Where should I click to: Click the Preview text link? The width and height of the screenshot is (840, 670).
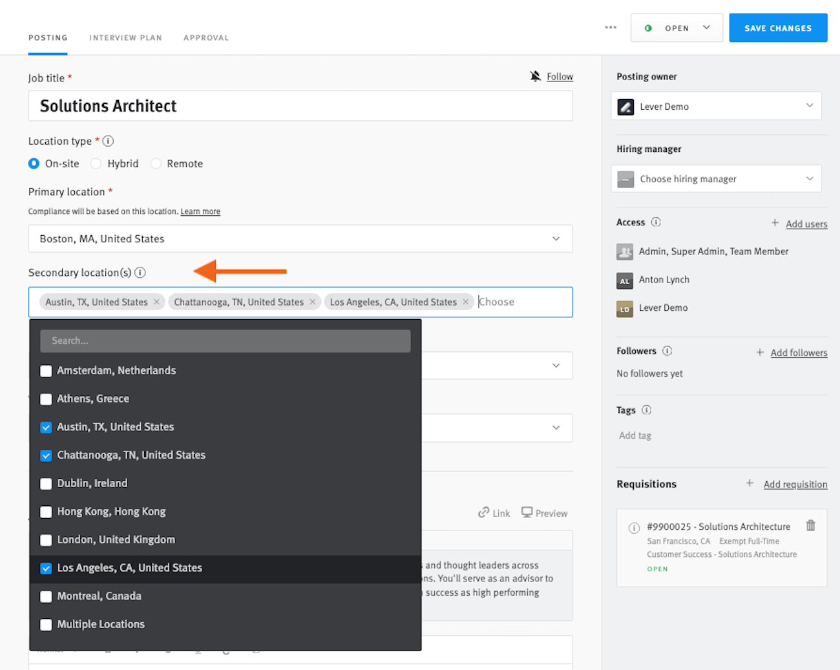click(551, 513)
